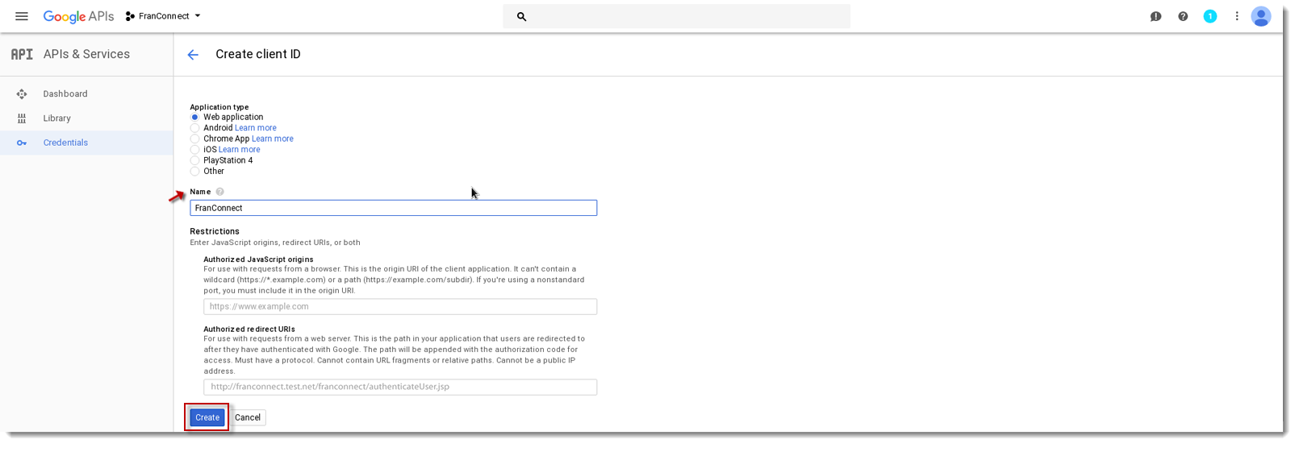Select Android application type
Image resolution: width=1295 pixels, height=452 pixels.
click(x=194, y=128)
